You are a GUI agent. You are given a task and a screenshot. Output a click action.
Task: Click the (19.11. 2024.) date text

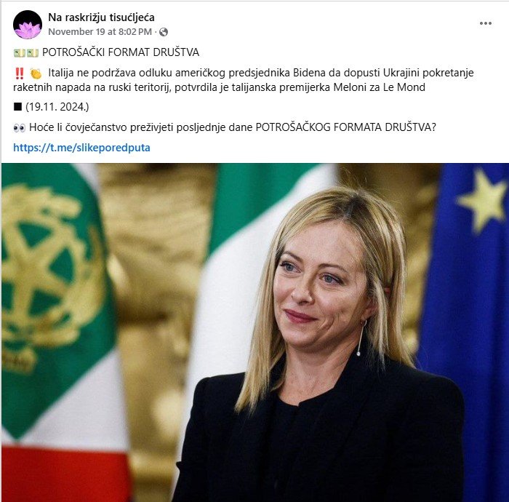pyautogui.click(x=57, y=107)
